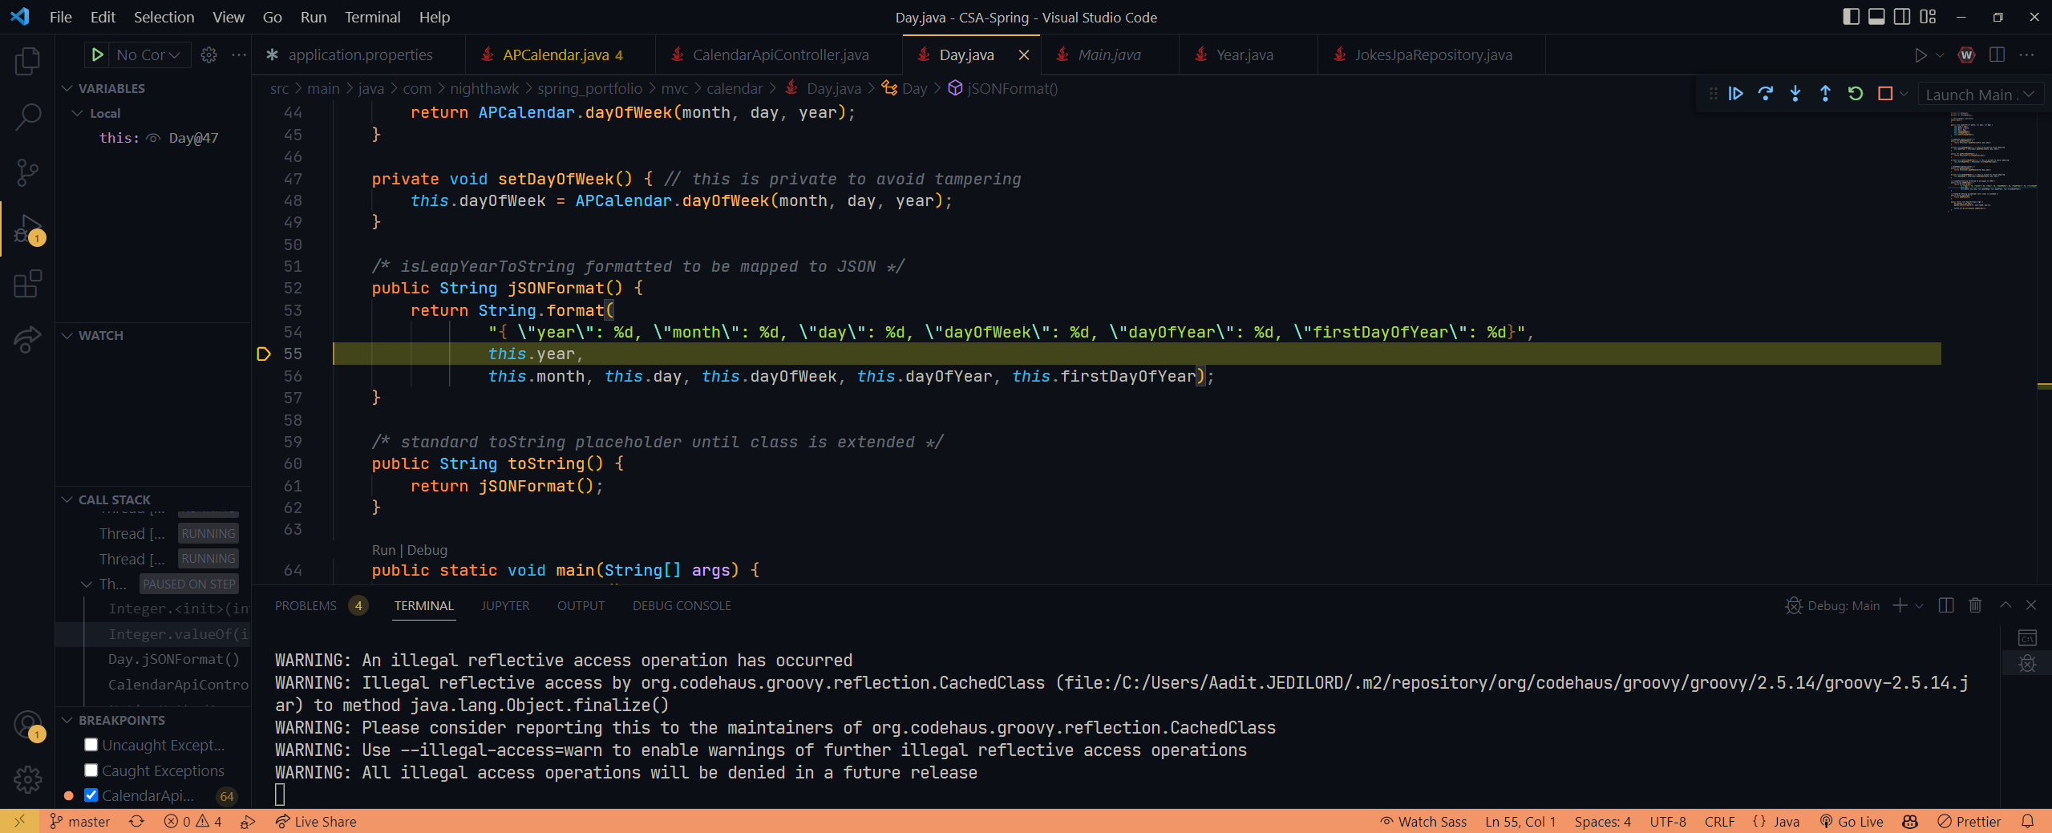Click the Debug code lens above main

point(426,550)
